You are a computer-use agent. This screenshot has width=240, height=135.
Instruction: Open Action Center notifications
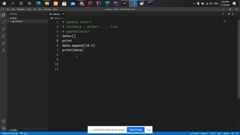[x=234, y=3]
